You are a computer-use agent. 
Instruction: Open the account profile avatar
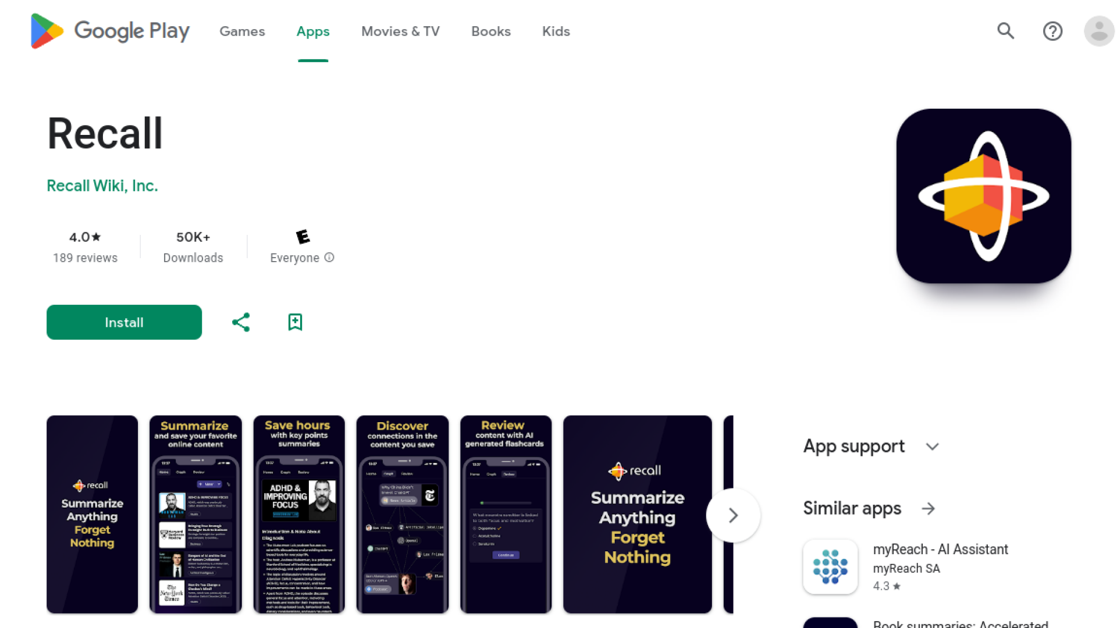[1098, 31]
